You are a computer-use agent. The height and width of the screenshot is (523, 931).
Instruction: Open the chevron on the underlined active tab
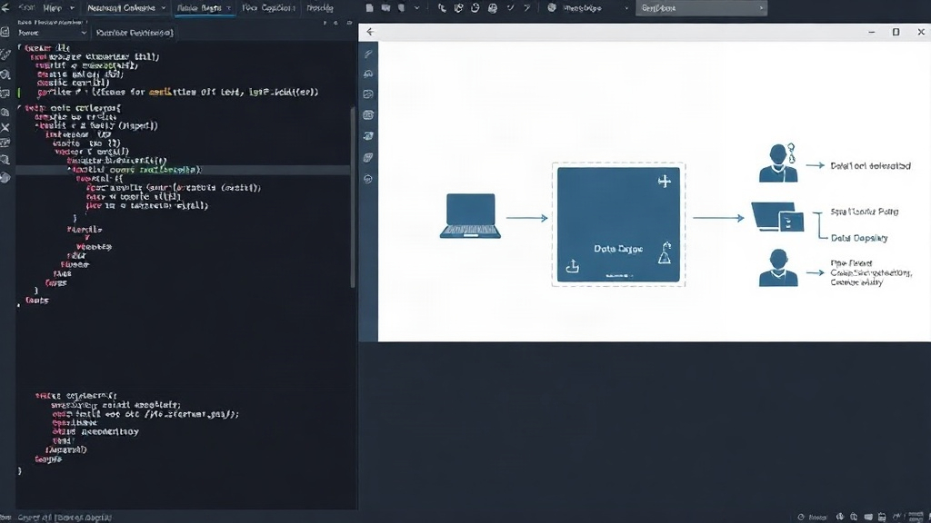(228, 7)
